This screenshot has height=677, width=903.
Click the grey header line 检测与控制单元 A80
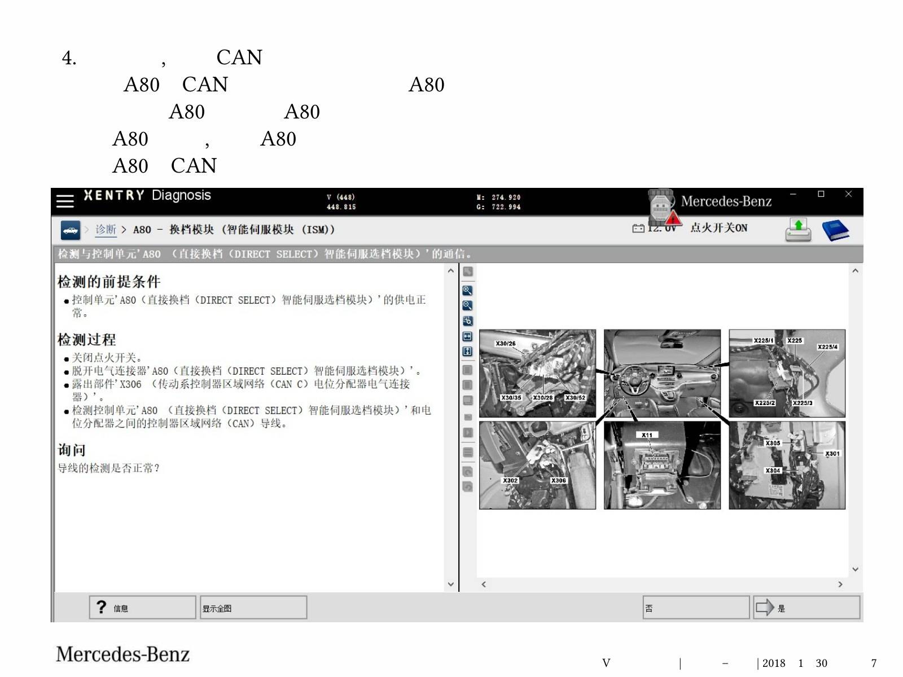click(x=264, y=254)
